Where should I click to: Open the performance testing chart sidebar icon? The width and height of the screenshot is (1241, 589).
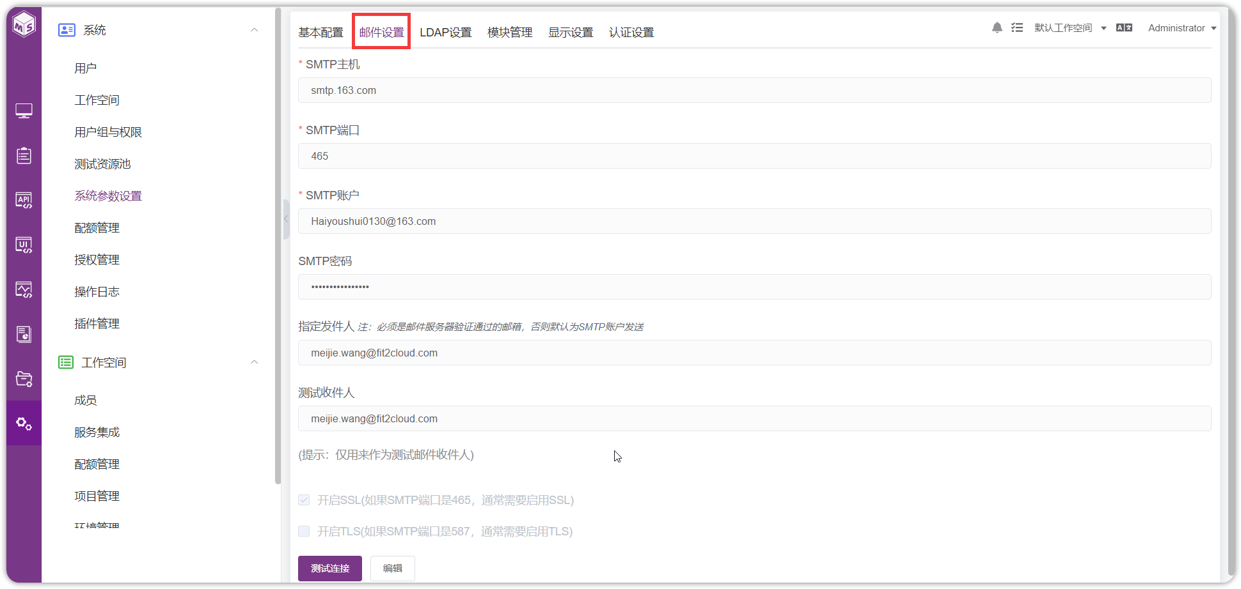pos(24,290)
